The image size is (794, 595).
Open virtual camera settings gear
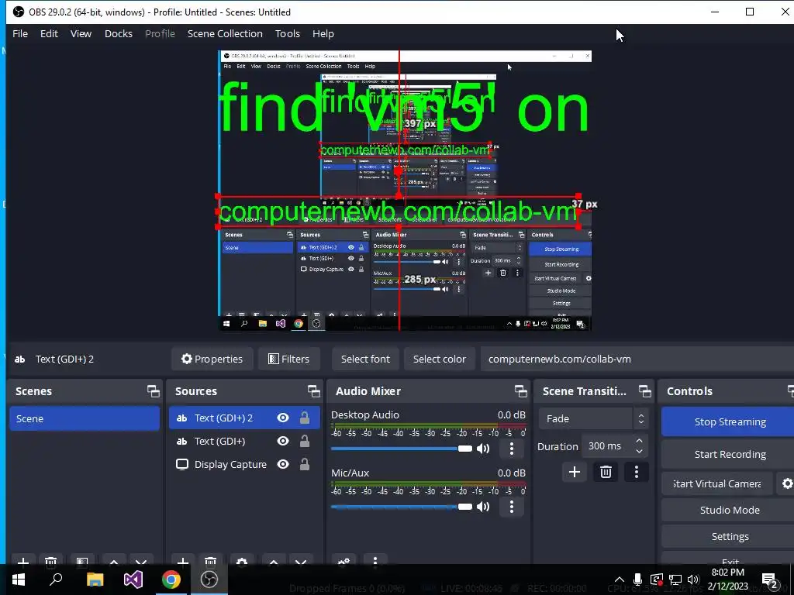pos(787,483)
